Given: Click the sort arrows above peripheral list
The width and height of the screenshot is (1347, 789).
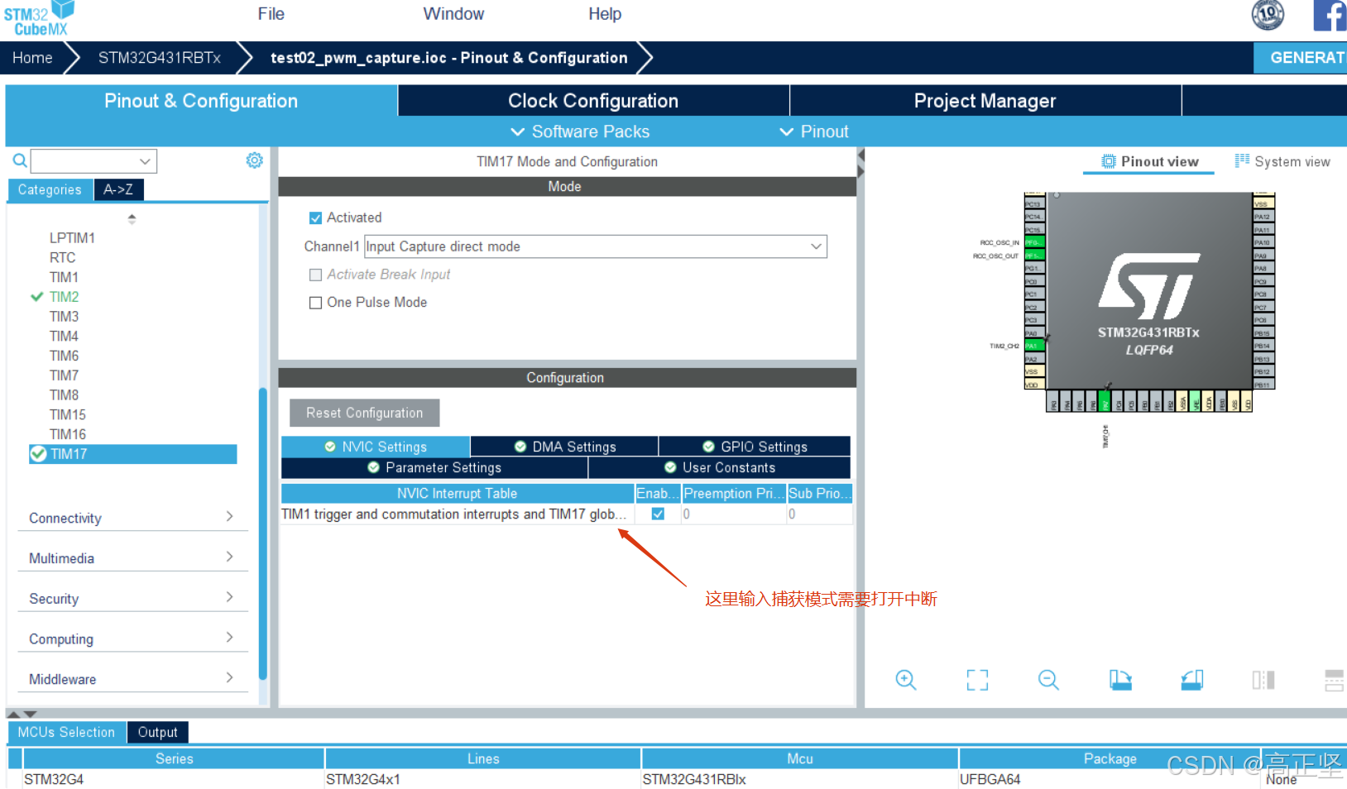Looking at the screenshot, I should tap(132, 219).
